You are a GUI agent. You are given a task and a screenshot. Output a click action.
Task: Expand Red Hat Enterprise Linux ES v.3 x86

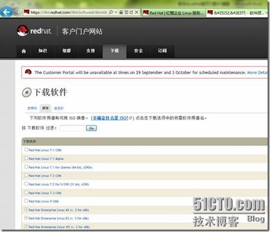point(26,217)
